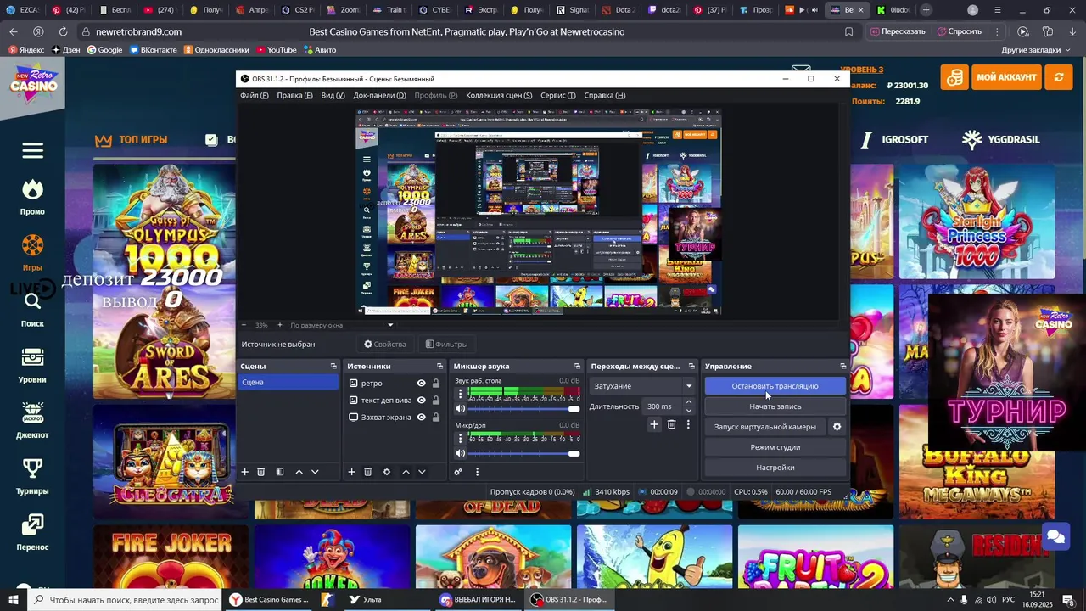
Task: Open advanced audio properties gears icon
Action: [458, 472]
